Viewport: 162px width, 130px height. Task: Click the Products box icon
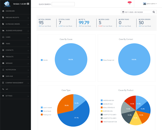click(3, 57)
